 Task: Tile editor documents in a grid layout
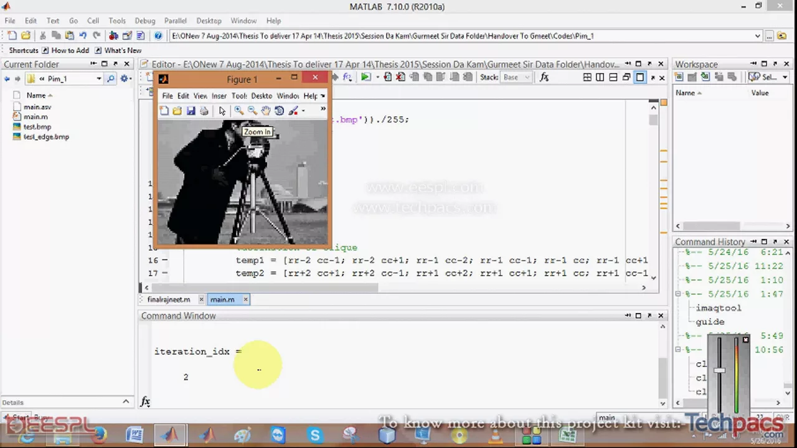(587, 77)
